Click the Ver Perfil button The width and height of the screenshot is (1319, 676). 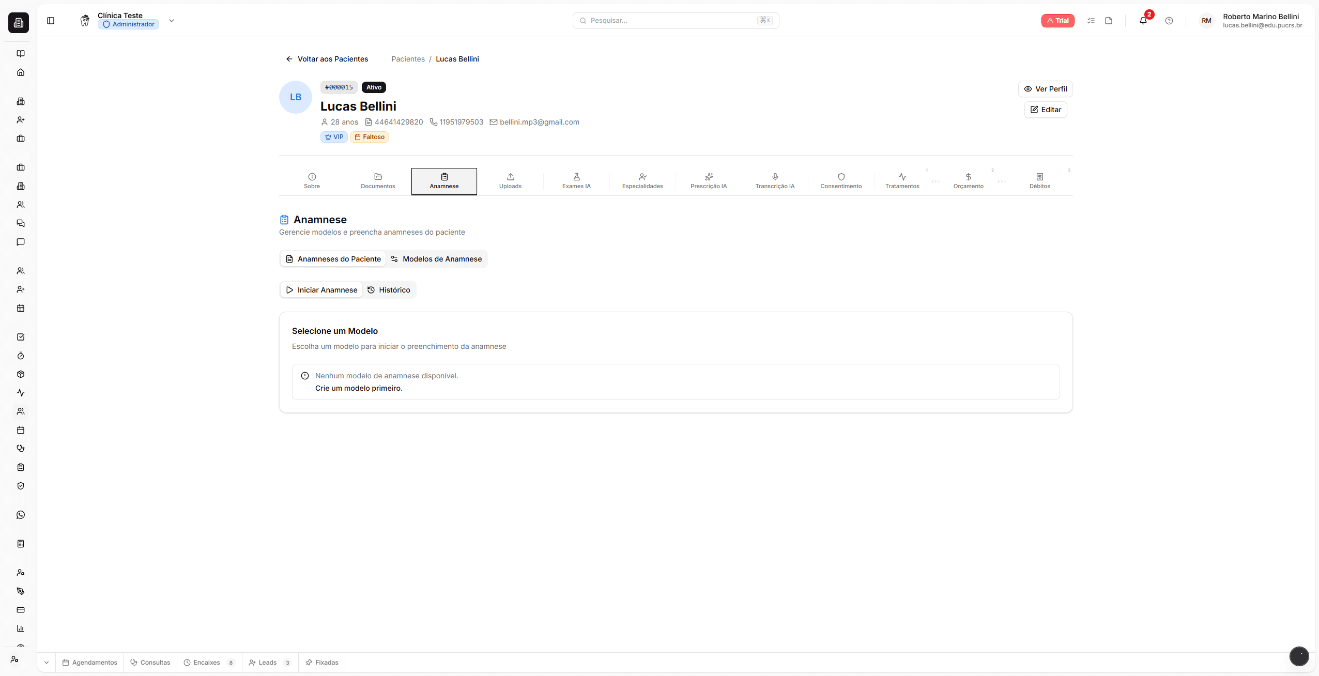pyautogui.click(x=1045, y=88)
